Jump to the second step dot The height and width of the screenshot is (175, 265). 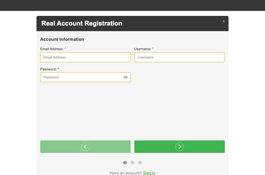pos(132,163)
